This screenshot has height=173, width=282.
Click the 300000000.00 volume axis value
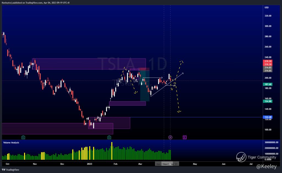(271, 142)
